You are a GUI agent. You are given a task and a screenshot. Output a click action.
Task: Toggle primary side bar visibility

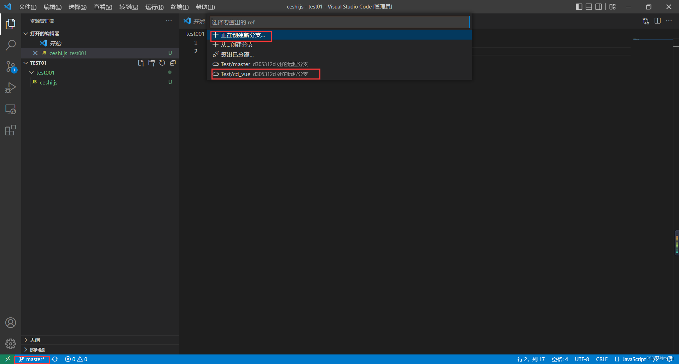(x=579, y=7)
